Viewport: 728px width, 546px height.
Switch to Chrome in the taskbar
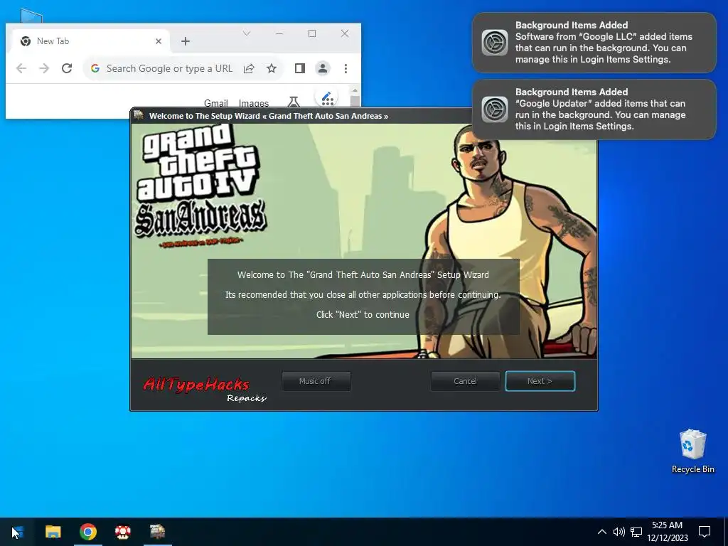pyautogui.click(x=88, y=532)
